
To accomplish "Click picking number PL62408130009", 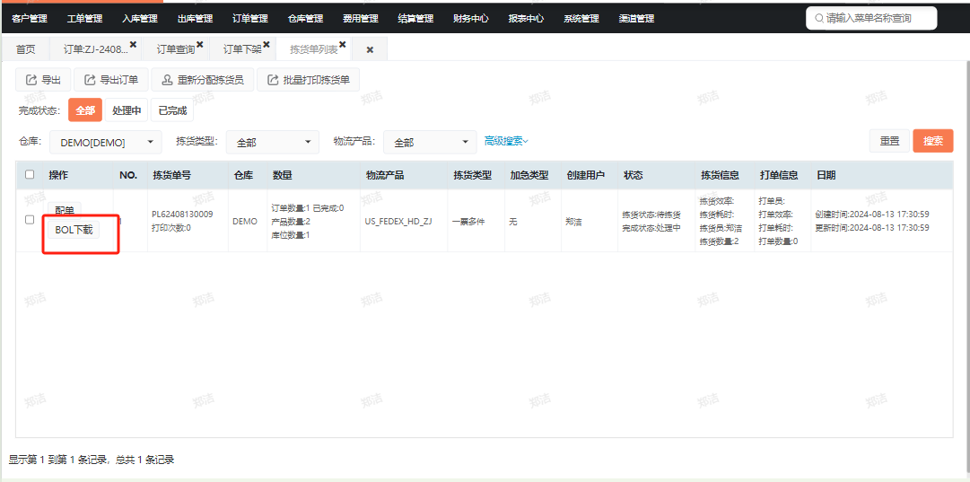I will [182, 215].
